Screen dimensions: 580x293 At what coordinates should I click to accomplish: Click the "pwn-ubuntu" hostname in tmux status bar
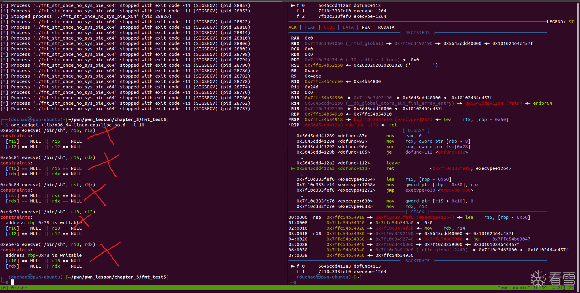pyautogui.click(x=514, y=288)
